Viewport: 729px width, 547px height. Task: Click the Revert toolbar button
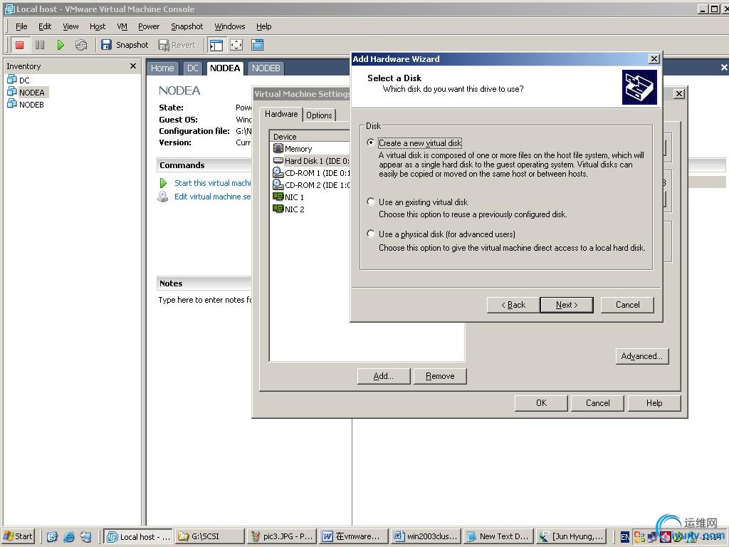pos(177,45)
